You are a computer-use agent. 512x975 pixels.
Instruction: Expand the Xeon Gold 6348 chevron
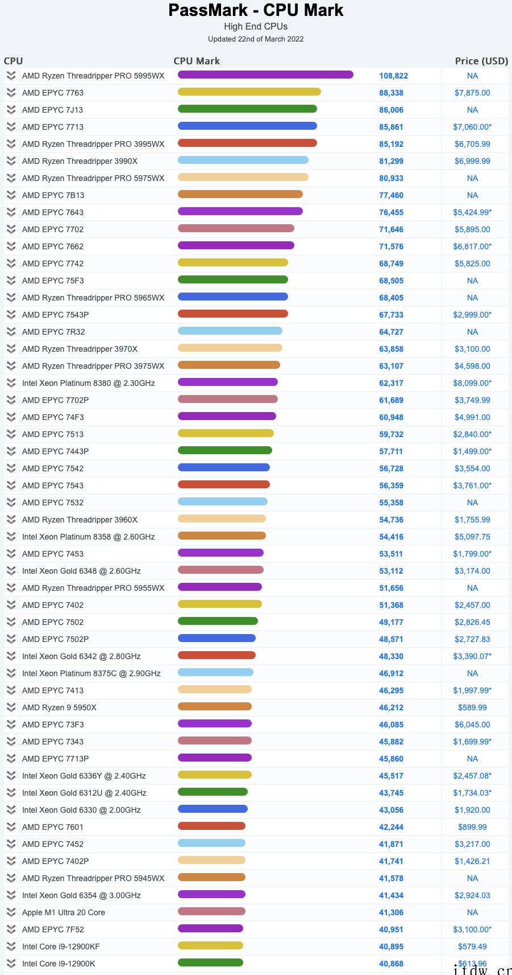[11, 571]
